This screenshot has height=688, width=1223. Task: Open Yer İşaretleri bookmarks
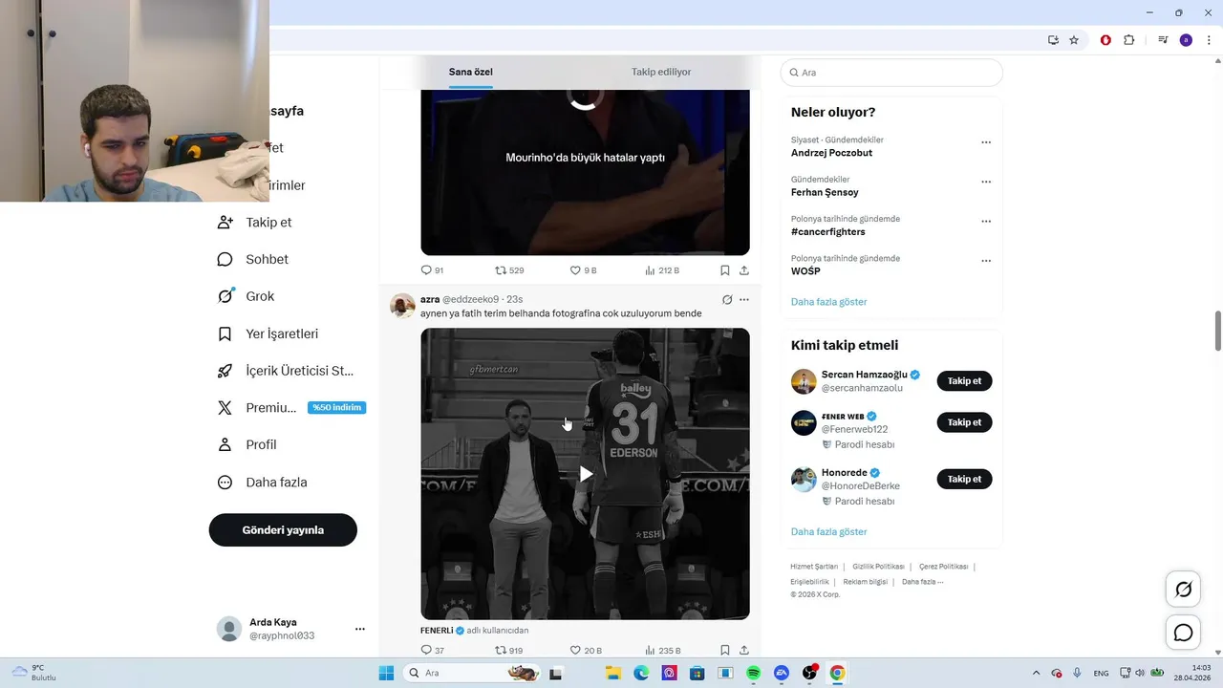(268, 333)
